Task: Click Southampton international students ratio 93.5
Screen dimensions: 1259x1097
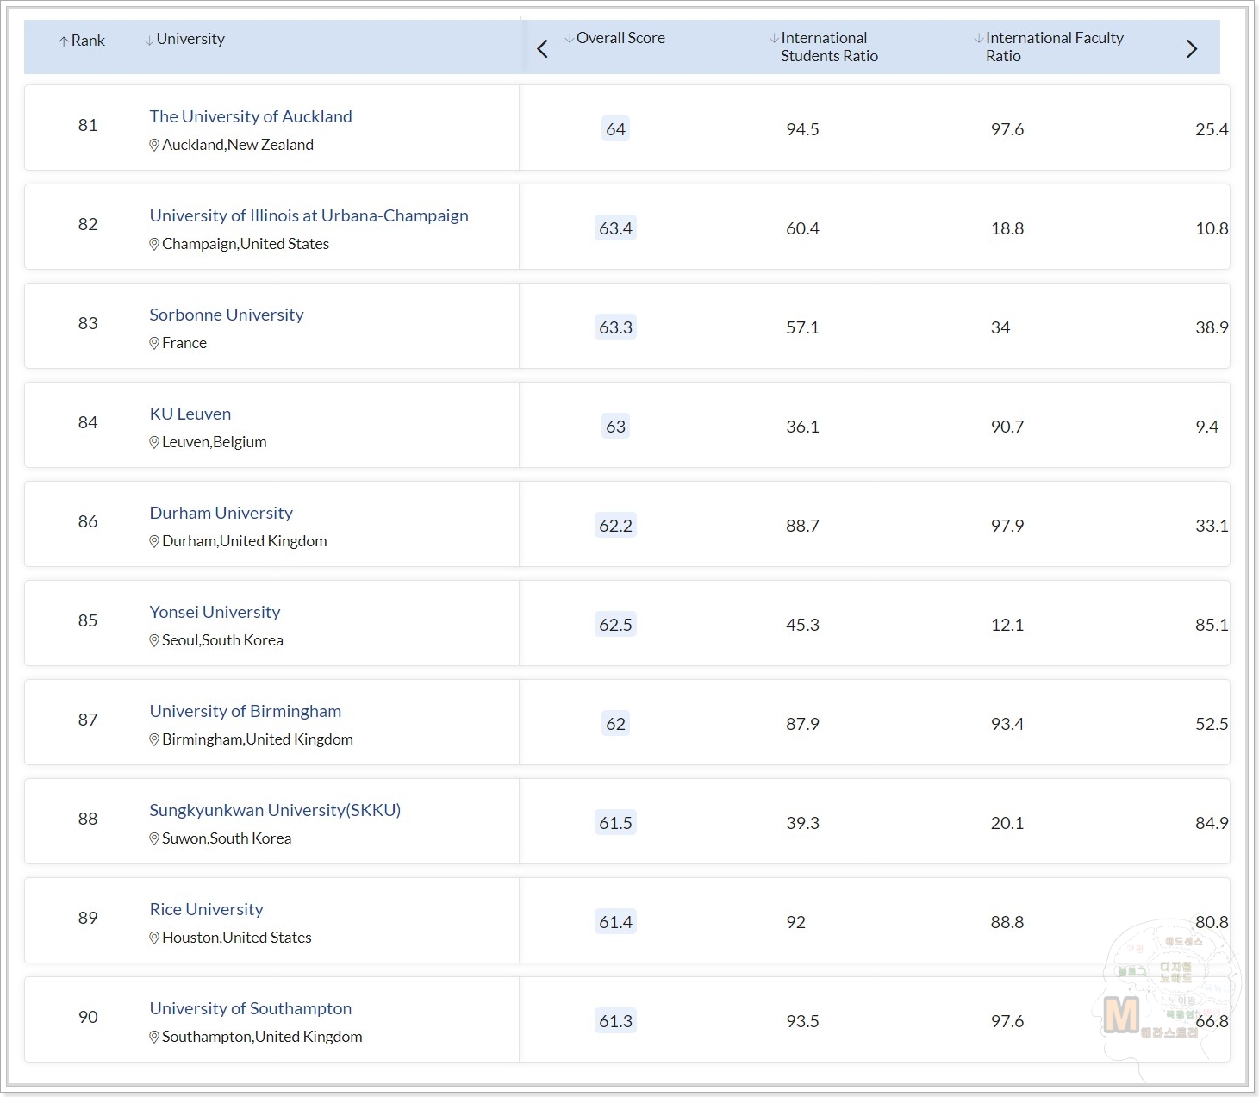Action: coord(802,1021)
